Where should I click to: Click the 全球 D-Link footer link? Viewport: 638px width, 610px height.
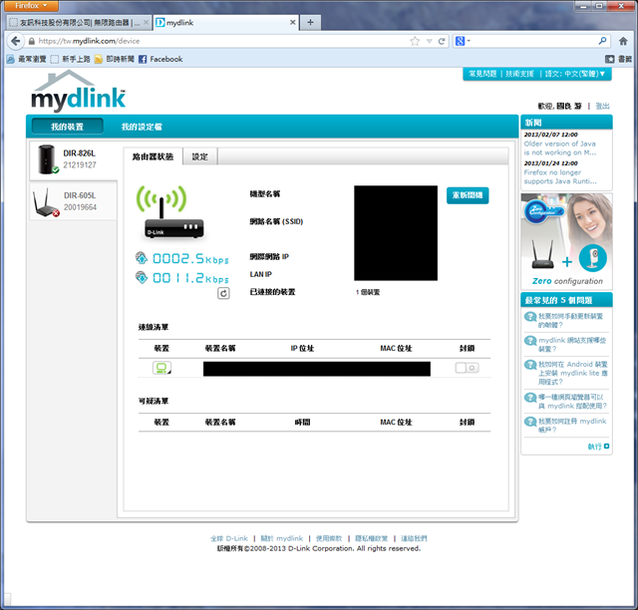click(229, 538)
